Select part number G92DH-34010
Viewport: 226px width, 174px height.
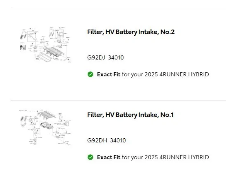point(106,140)
